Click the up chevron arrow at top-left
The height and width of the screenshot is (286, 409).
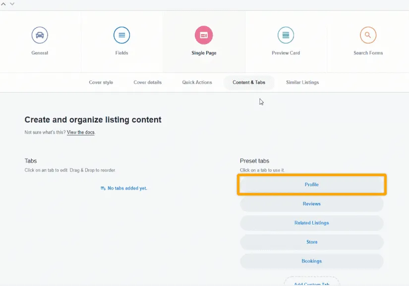4,4
